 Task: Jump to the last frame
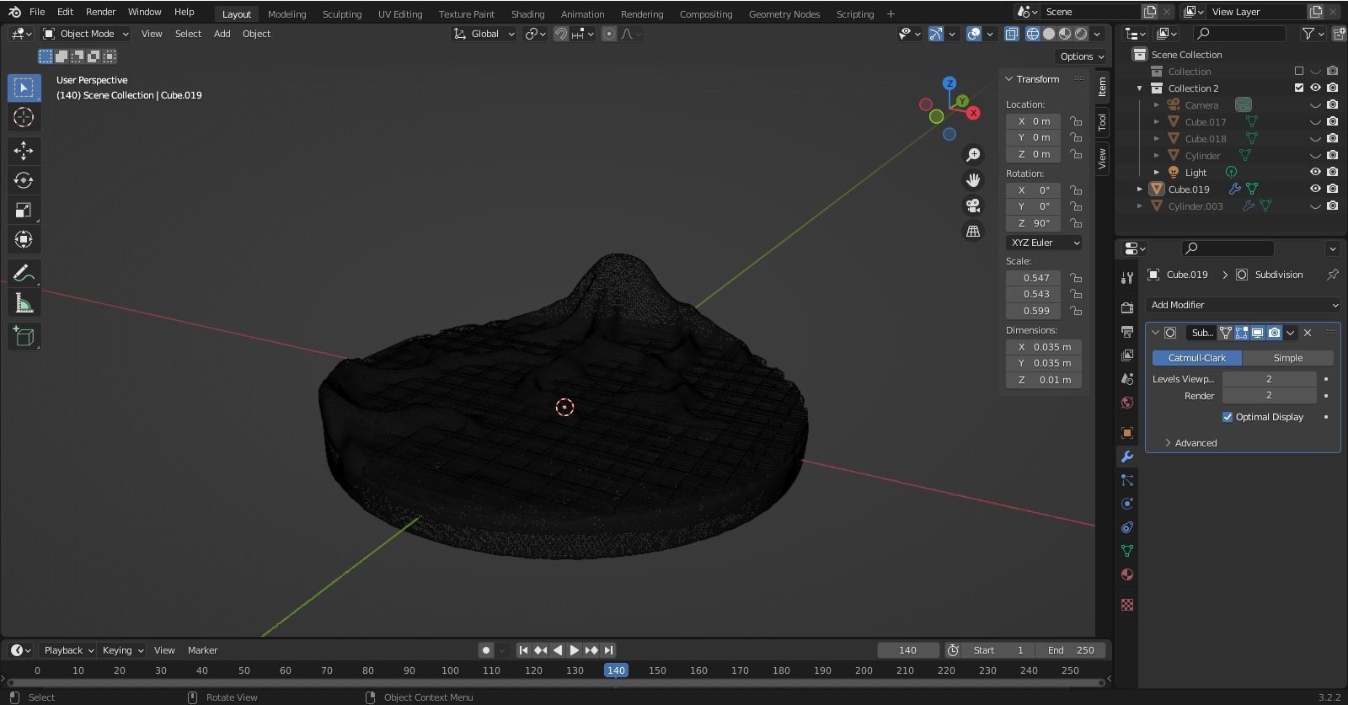(x=608, y=650)
